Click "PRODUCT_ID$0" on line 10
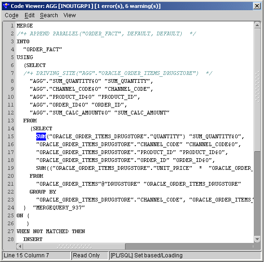 (x=72, y=97)
